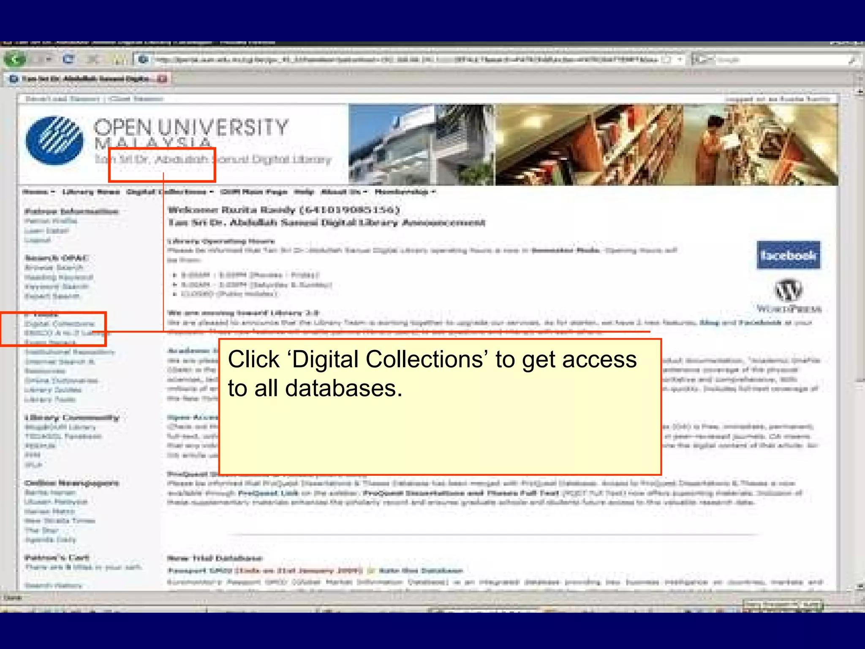865x649 pixels.
Task: Open the back-history dropdown arrow
Action: pos(49,60)
